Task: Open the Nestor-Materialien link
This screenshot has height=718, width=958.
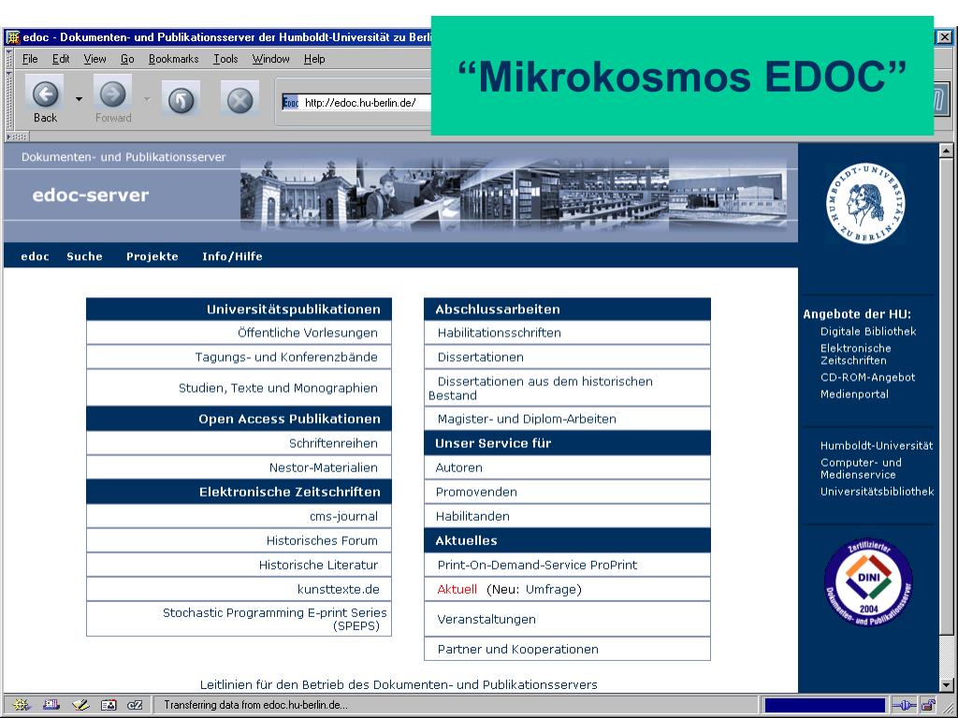Action: [x=323, y=467]
